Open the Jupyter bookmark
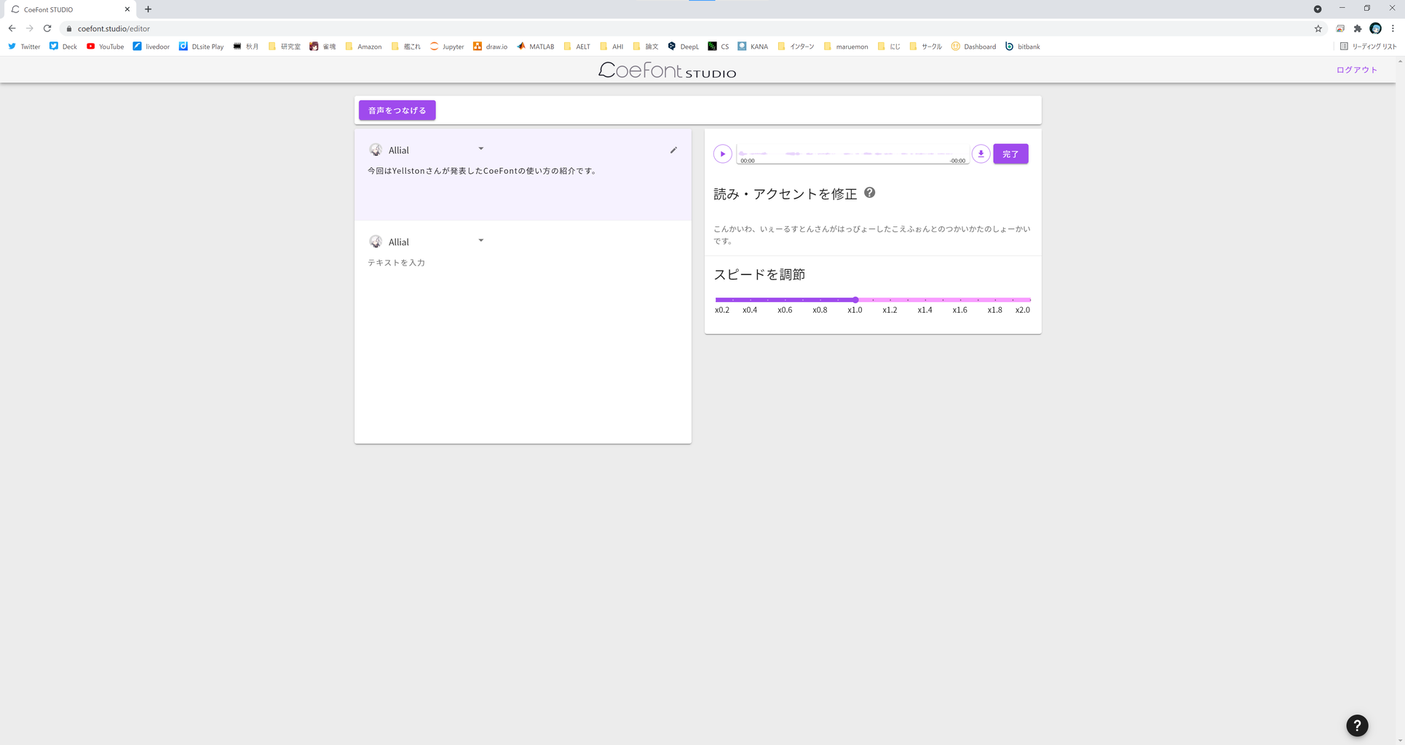The height and width of the screenshot is (745, 1405). coord(446,47)
